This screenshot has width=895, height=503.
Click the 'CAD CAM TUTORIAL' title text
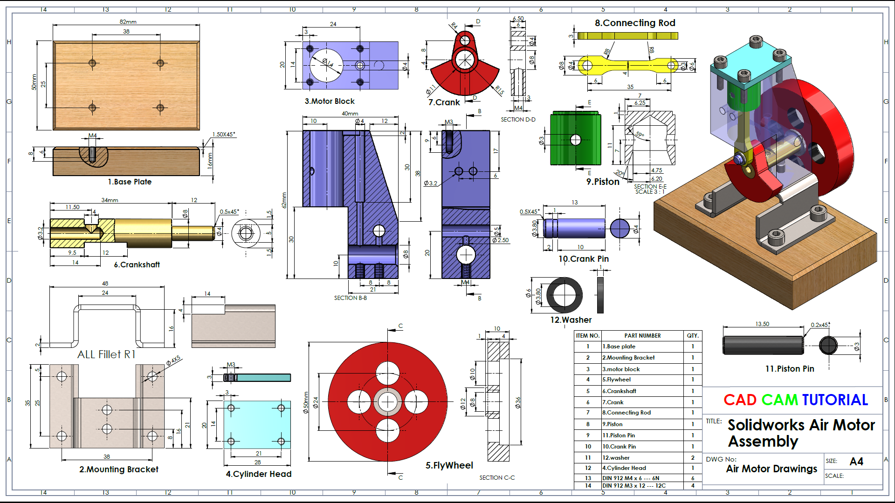pos(795,400)
